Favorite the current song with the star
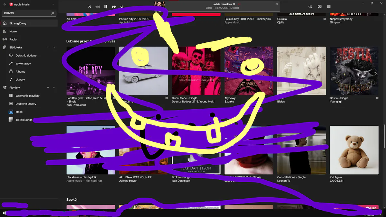Image resolution: width=386 pixels, height=217 pixels. click(x=277, y=4)
